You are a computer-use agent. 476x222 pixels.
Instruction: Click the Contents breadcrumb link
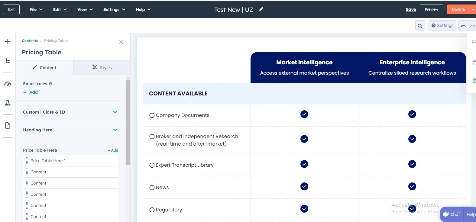30,41
